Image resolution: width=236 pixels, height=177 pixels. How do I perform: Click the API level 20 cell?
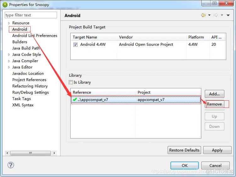214,44
